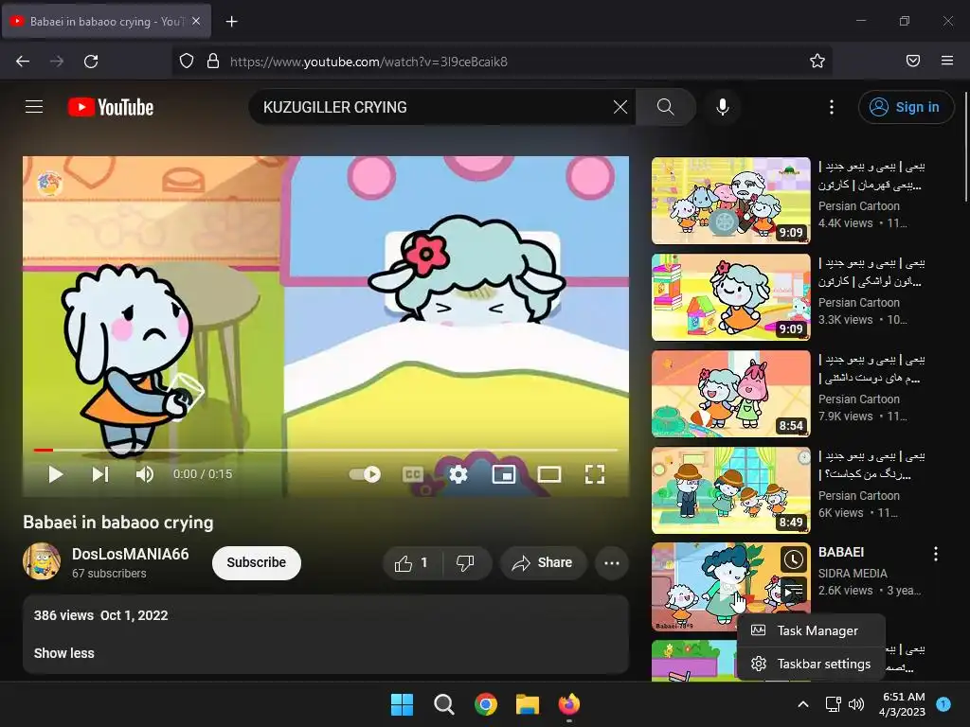Click the video progress bar
970x727 pixels.
point(326,450)
